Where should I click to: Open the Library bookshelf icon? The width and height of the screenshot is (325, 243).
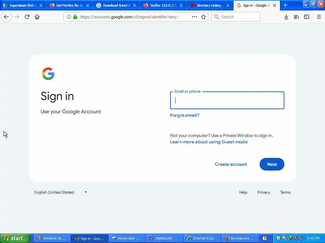296,17
